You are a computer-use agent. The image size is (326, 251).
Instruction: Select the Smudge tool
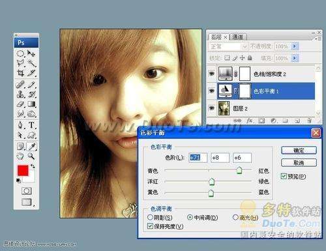click(20, 114)
